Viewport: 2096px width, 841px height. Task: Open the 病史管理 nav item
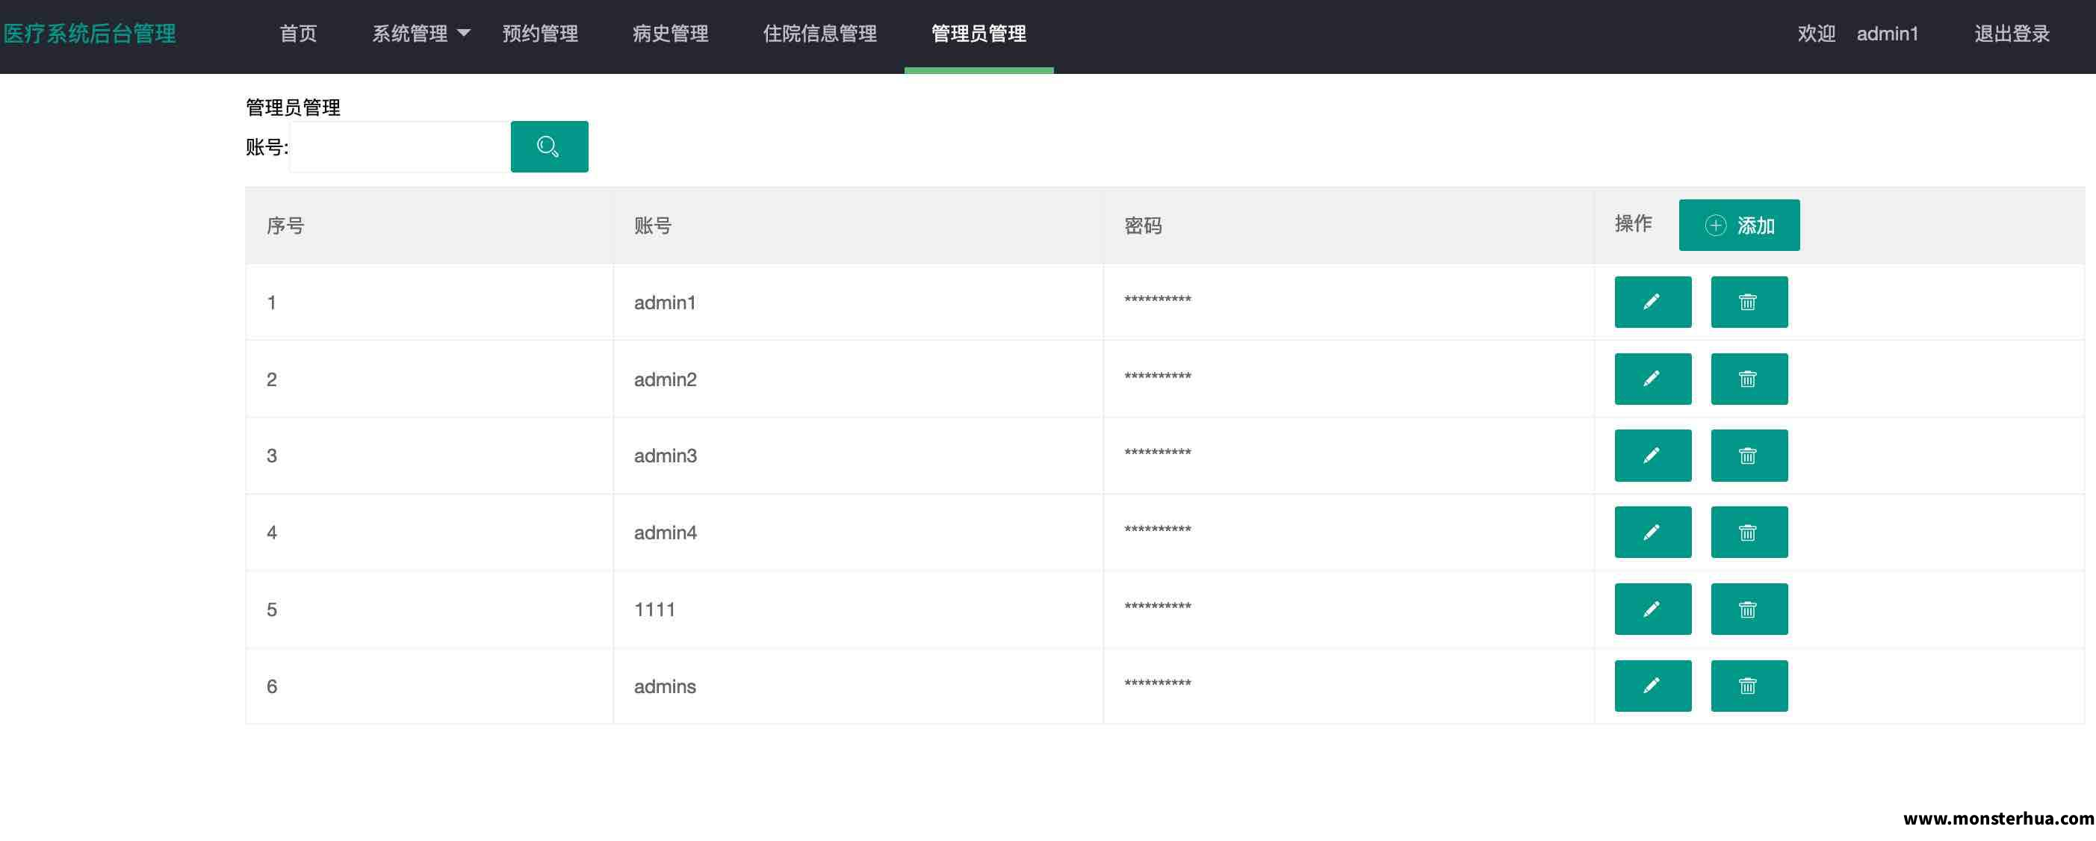click(671, 34)
